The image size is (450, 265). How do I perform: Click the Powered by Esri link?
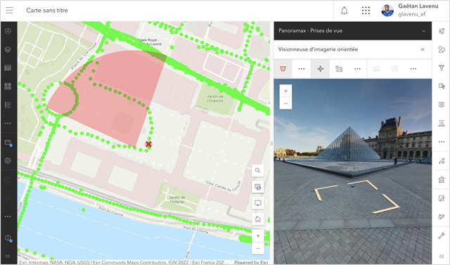251,262
